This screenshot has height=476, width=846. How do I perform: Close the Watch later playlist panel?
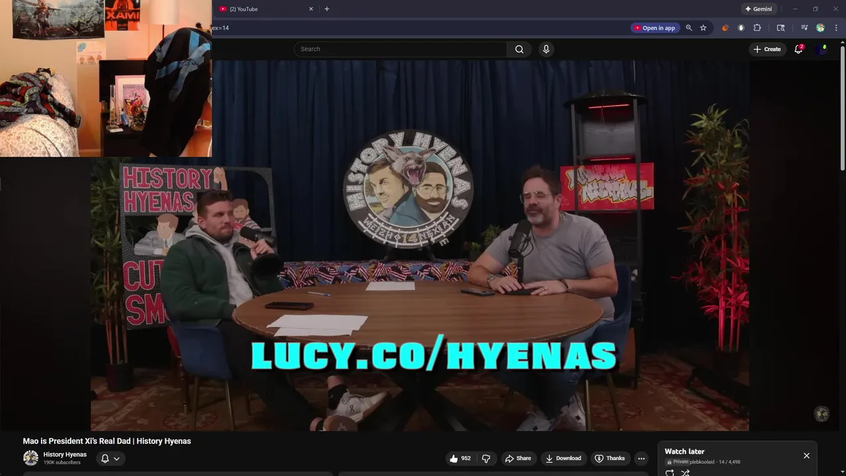click(806, 456)
